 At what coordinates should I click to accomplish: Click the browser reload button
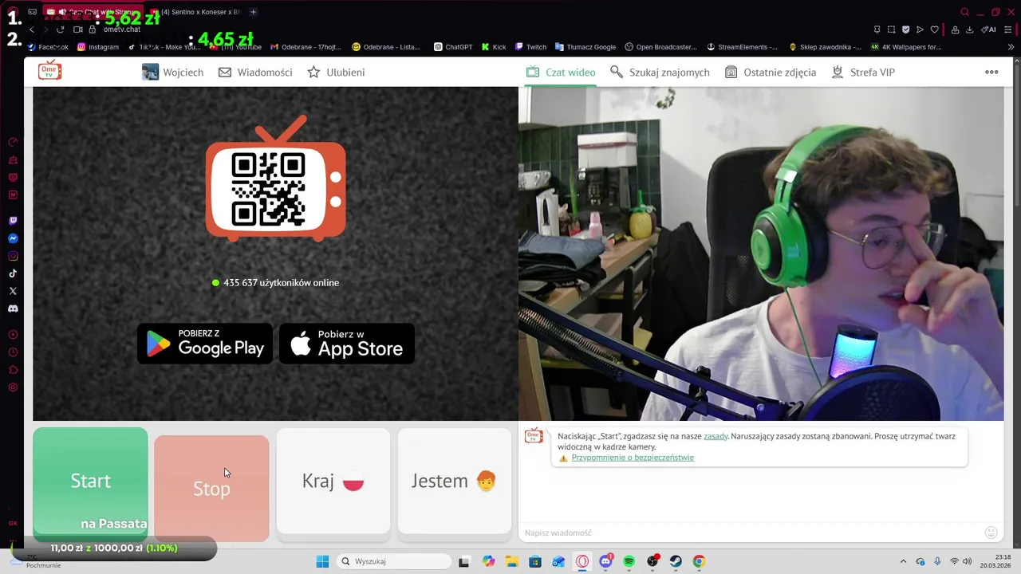click(60, 29)
